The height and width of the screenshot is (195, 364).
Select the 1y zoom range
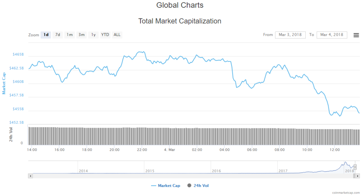(x=93, y=35)
